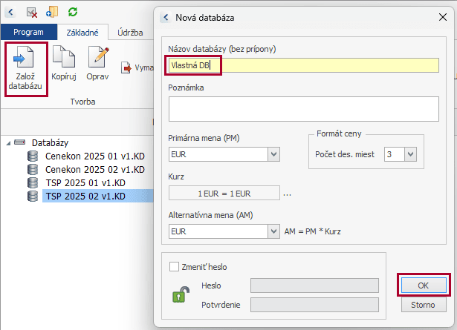
Task: Select Cenekon 2025 01 v1.KD database
Action: pos(85,156)
